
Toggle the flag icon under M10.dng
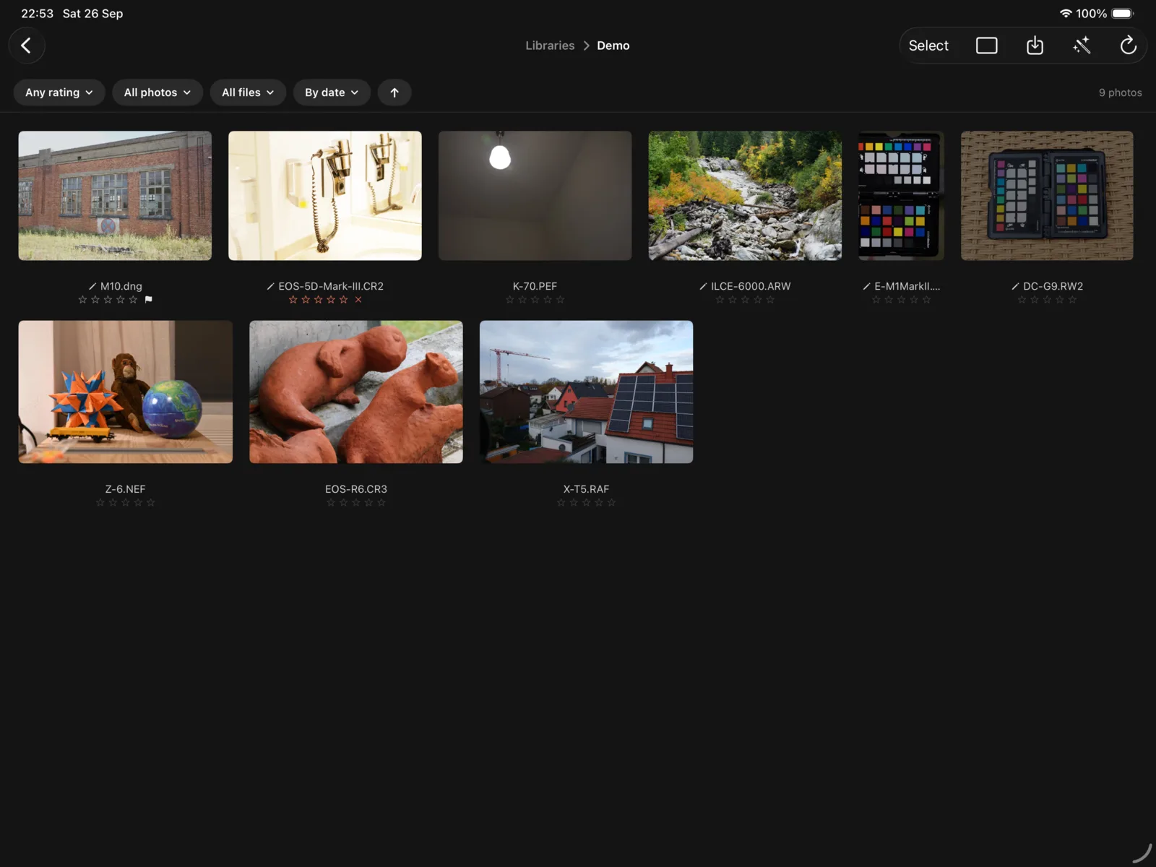149,299
